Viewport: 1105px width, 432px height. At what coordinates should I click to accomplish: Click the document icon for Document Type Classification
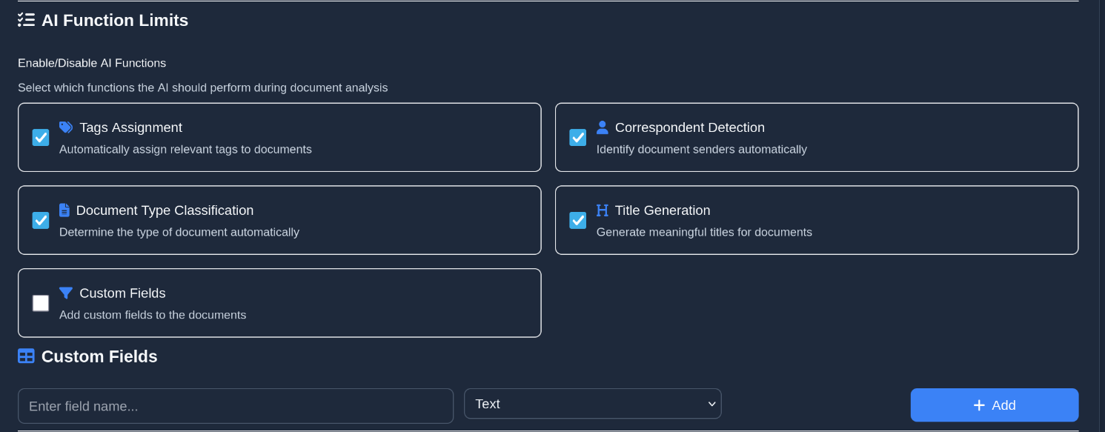pos(64,210)
